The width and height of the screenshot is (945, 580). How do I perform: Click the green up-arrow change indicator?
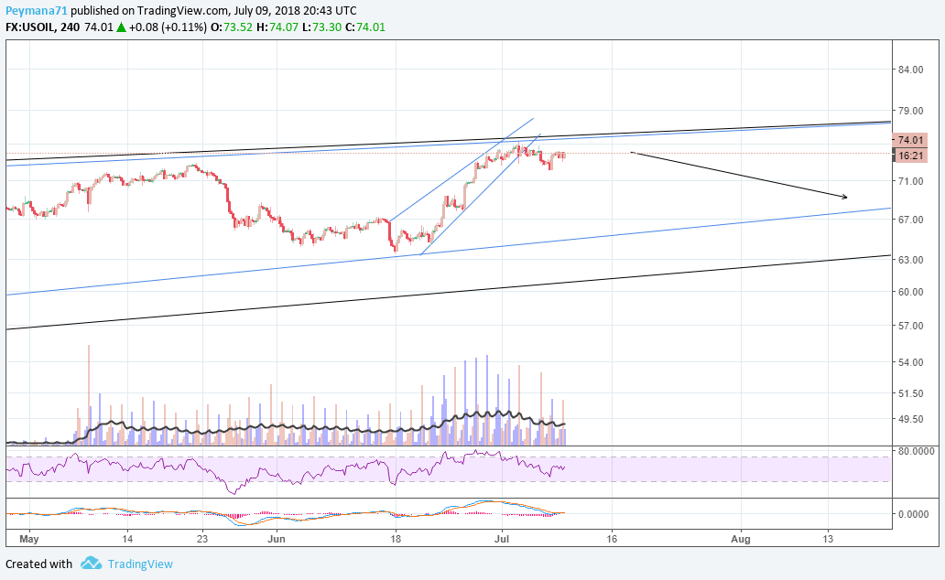pyautogui.click(x=121, y=27)
